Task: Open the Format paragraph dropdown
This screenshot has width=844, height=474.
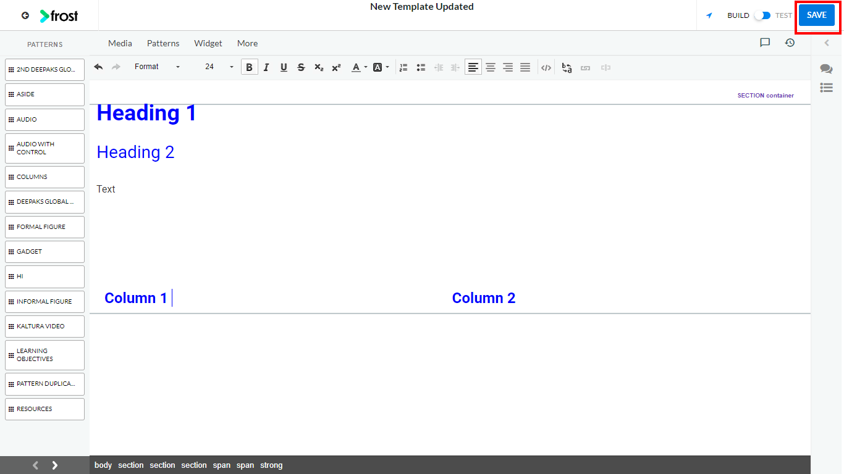Action: [157, 67]
